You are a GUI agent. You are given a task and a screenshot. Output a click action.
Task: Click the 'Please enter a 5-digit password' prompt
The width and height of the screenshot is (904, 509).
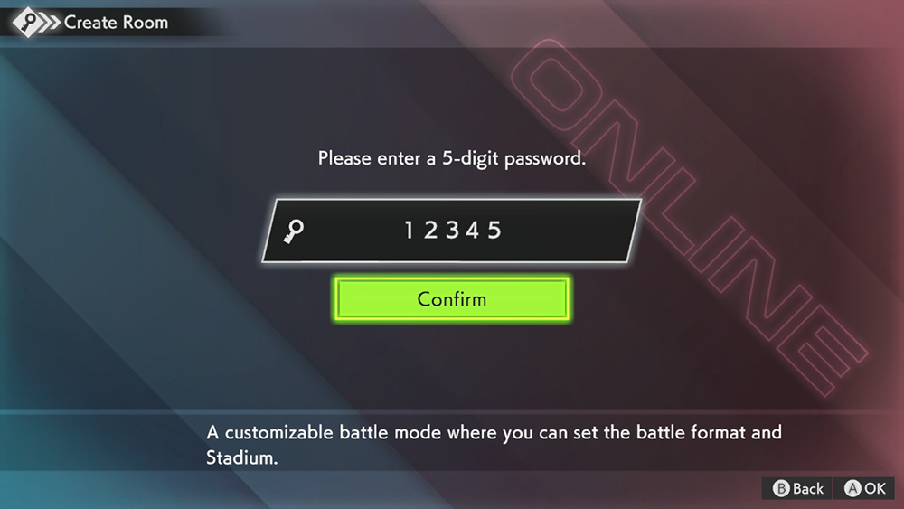pos(452,158)
